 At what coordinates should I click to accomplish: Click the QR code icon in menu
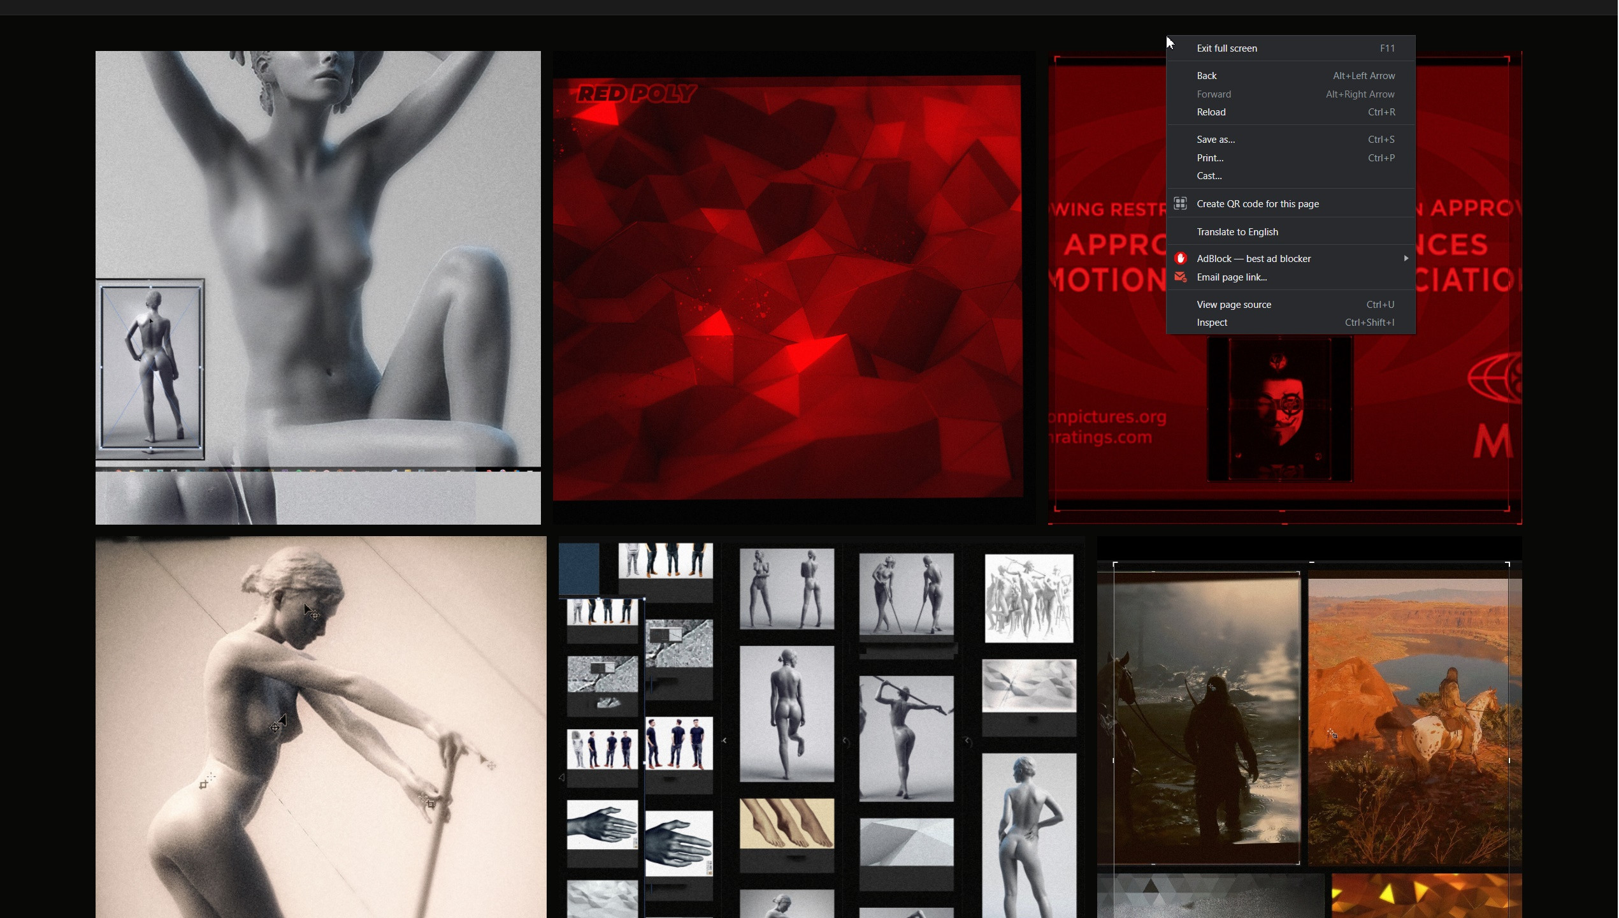(x=1180, y=203)
